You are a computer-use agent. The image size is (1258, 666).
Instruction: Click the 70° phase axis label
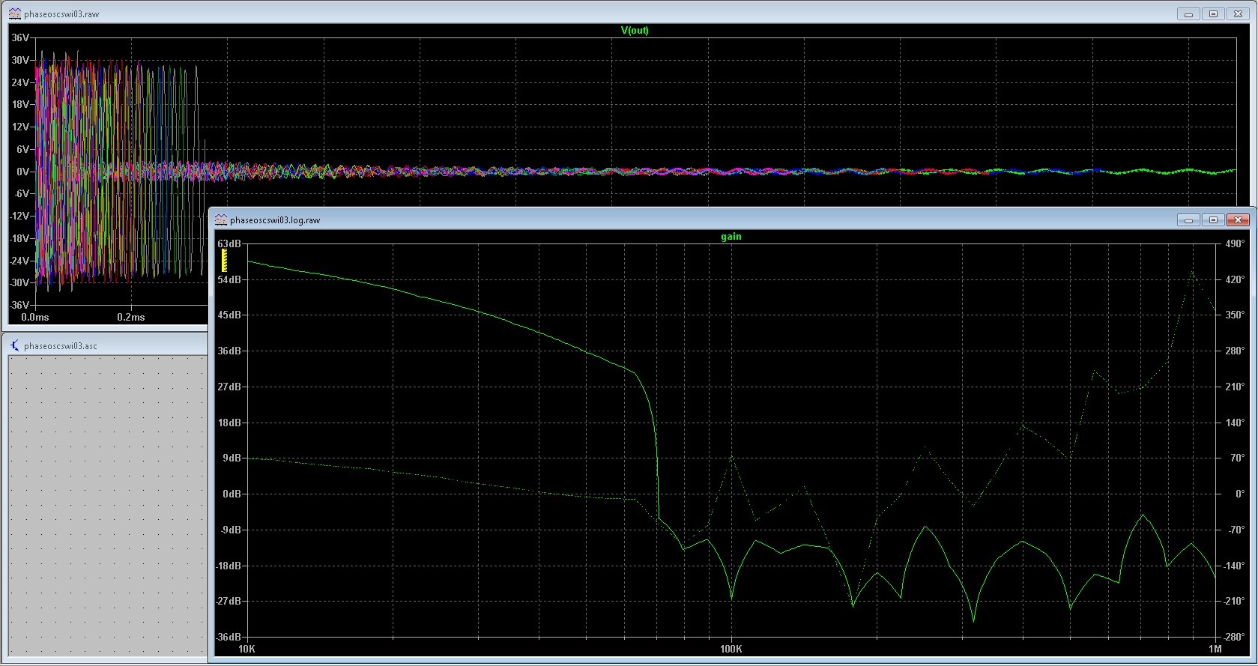(x=1237, y=458)
